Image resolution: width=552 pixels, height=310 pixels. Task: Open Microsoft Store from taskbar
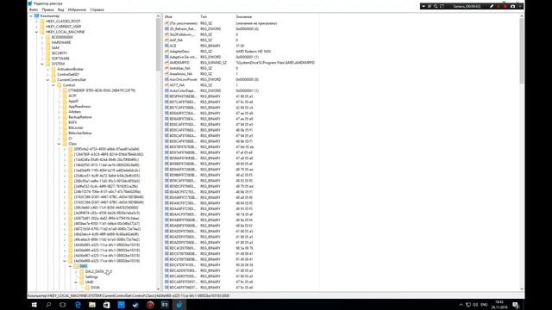[x=107, y=305]
